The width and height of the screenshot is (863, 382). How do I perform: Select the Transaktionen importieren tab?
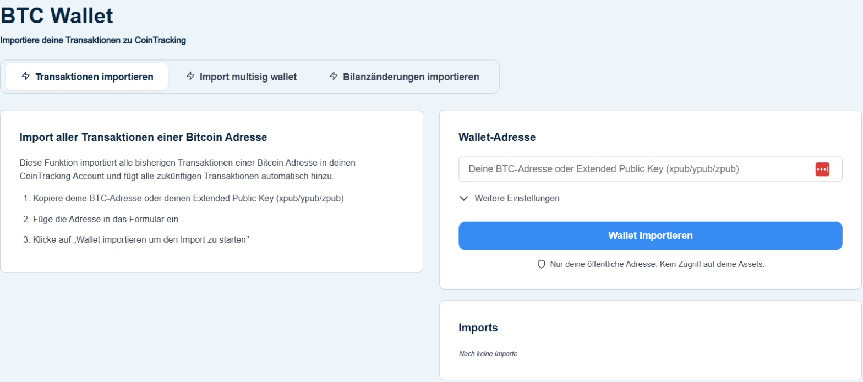point(87,77)
